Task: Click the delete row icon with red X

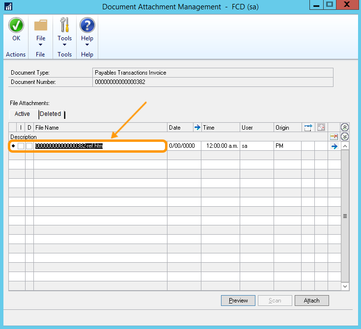Action: click(334, 137)
